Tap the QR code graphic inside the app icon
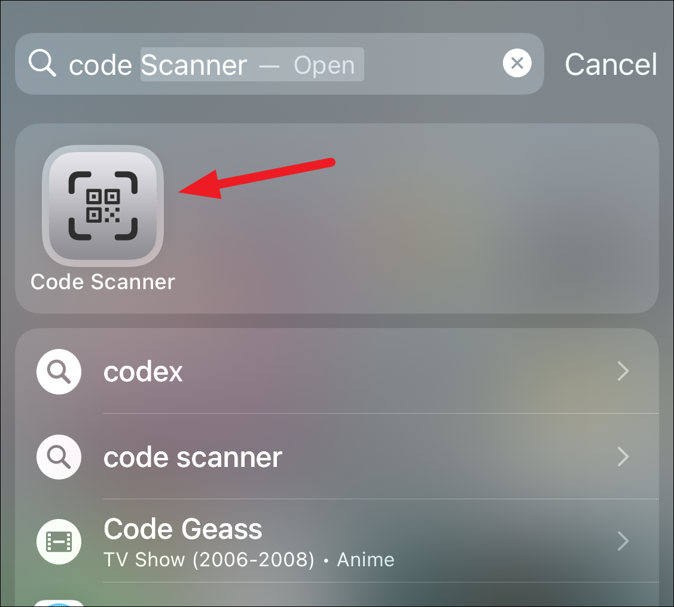 point(103,206)
